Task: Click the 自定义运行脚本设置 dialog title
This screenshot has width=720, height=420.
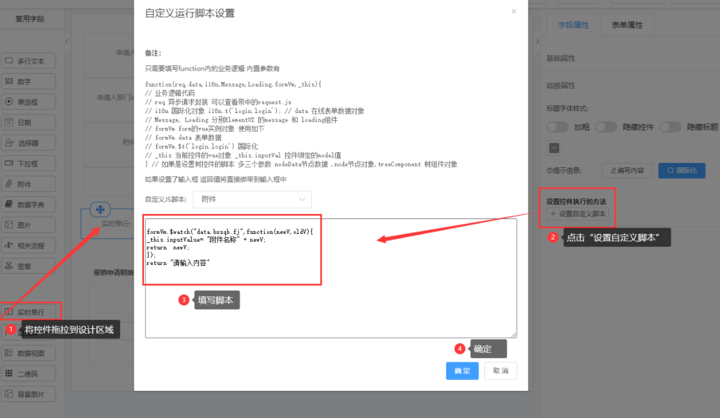Action: tap(190, 14)
